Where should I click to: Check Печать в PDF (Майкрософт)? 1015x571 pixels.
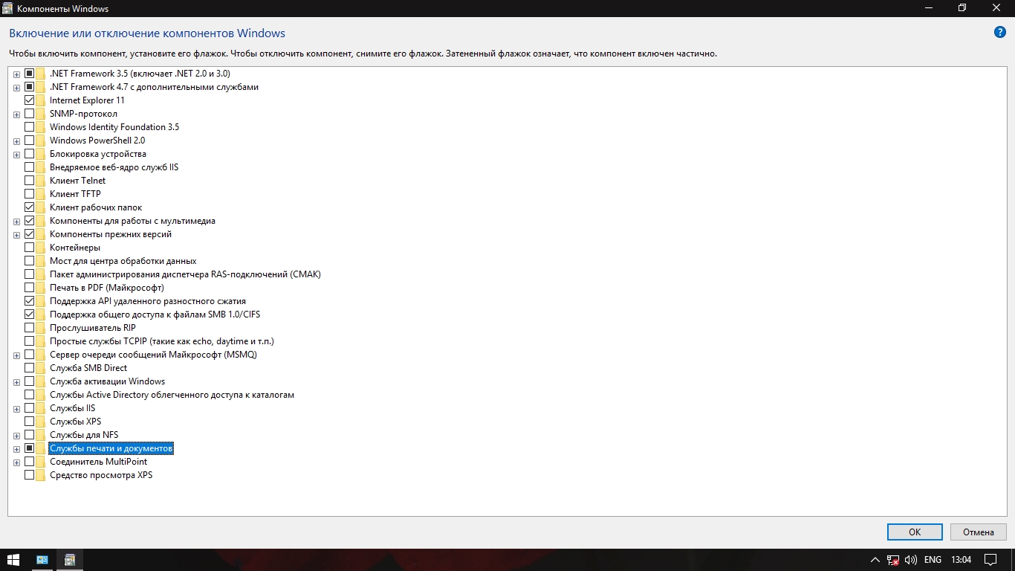coord(30,288)
